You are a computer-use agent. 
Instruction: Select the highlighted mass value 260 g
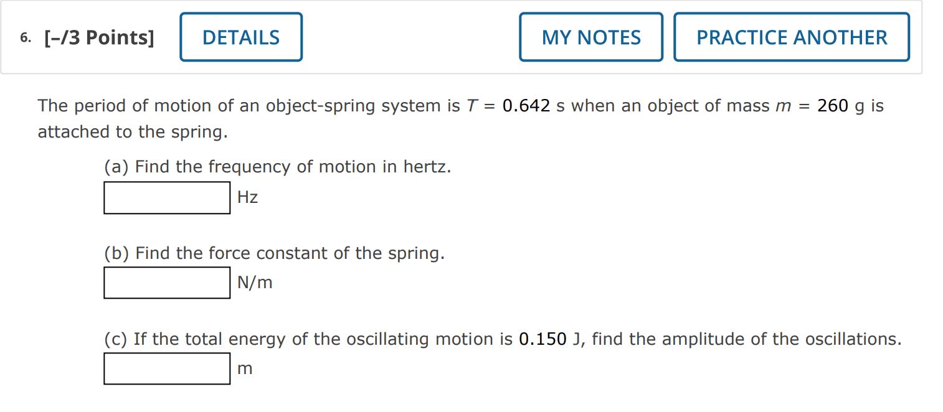tap(831, 106)
